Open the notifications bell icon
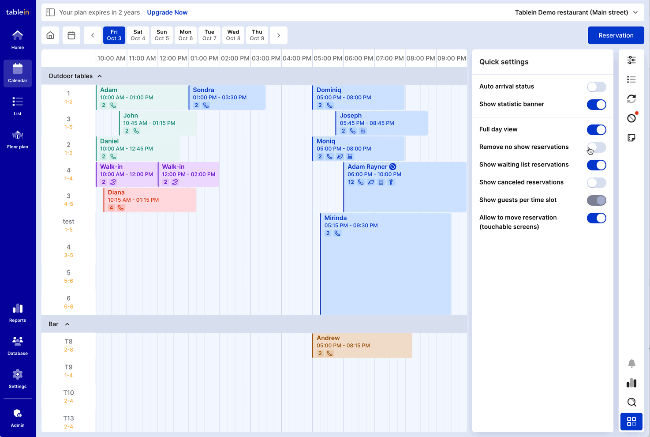The width and height of the screenshot is (650, 437). (631, 363)
